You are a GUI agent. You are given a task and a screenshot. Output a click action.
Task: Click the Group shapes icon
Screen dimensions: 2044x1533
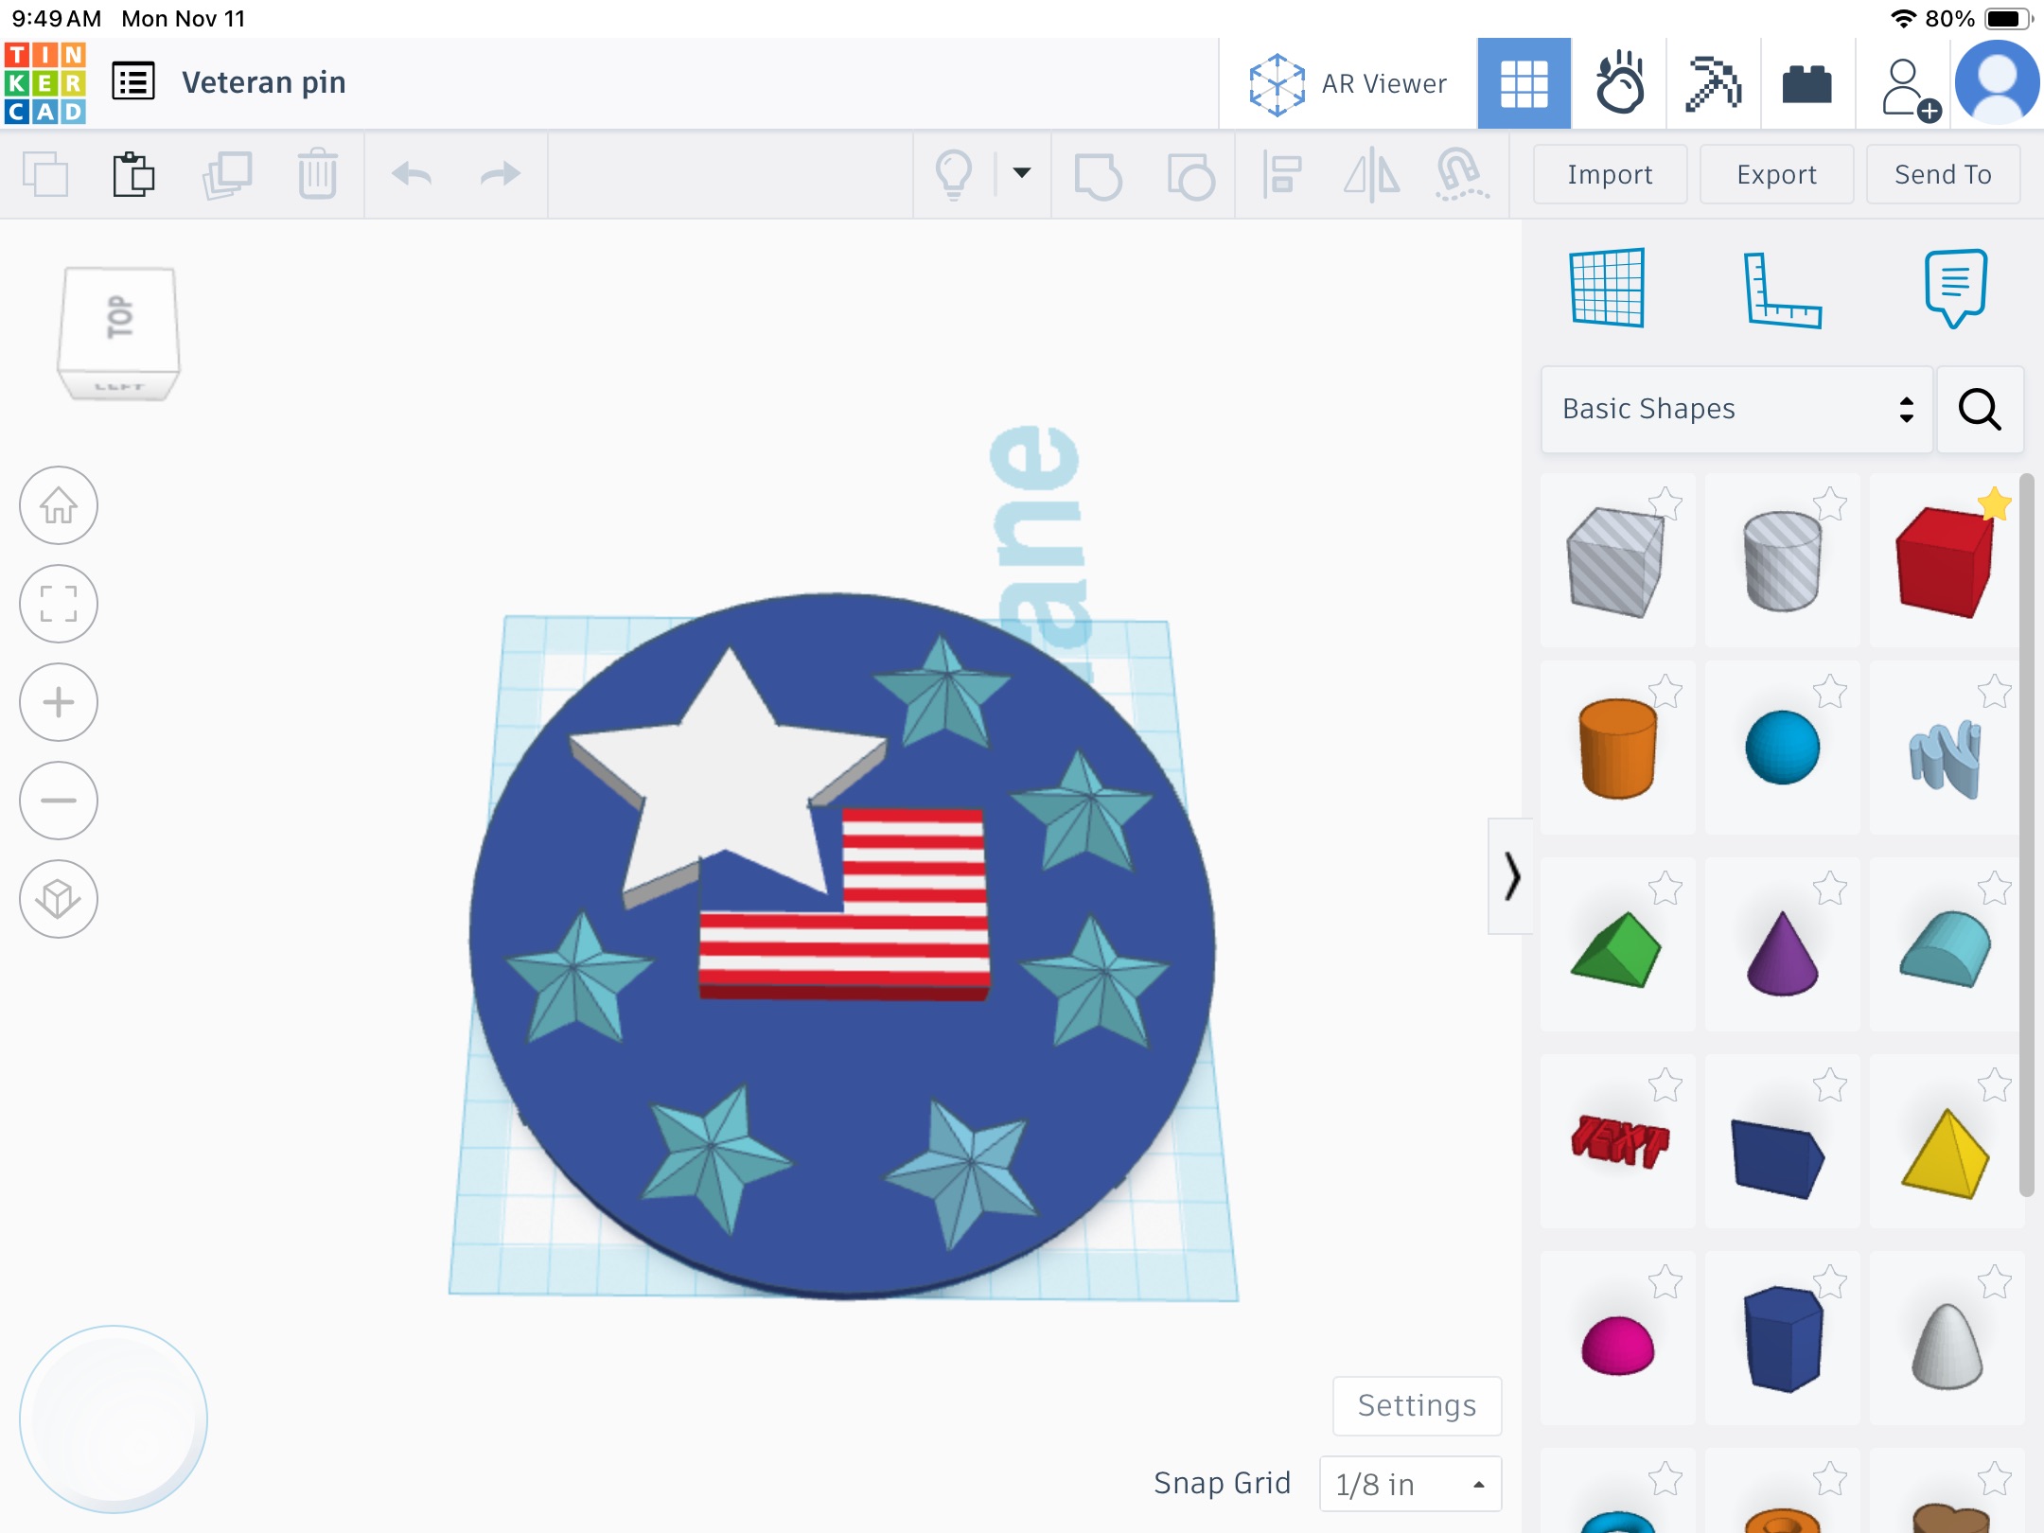pyautogui.click(x=1098, y=176)
